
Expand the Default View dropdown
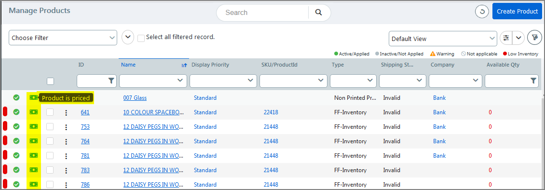pos(443,39)
